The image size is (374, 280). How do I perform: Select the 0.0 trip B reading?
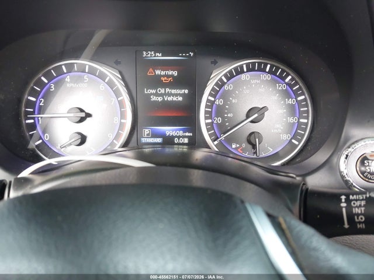pyautogui.click(x=181, y=141)
